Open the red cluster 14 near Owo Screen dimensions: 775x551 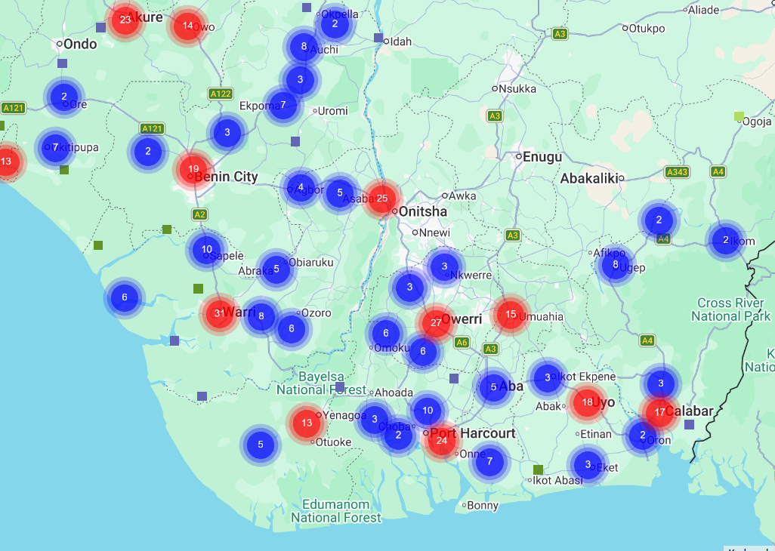pyautogui.click(x=188, y=26)
